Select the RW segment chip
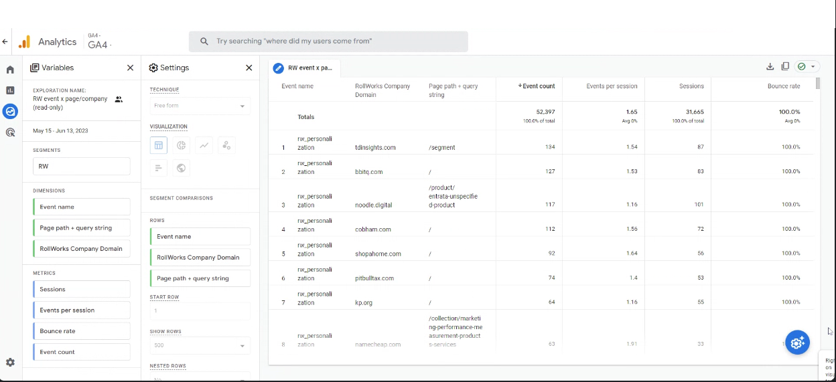The width and height of the screenshot is (836, 382). (x=82, y=166)
